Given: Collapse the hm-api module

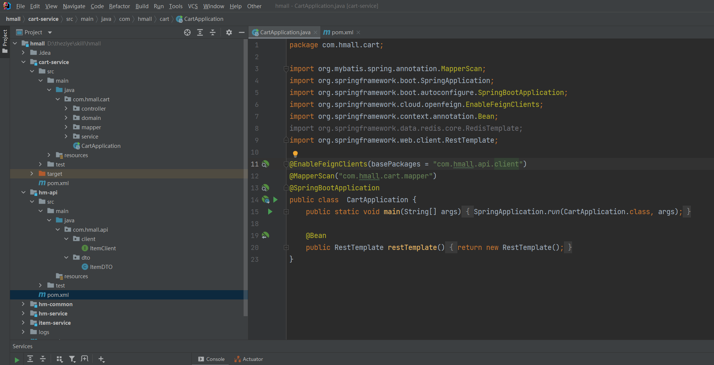Looking at the screenshot, I should [23, 193].
